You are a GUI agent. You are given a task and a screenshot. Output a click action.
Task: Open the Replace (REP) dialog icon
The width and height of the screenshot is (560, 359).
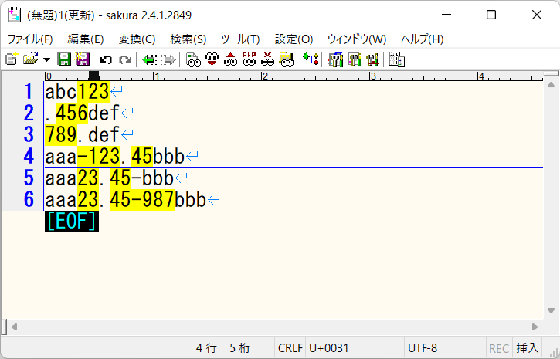249,59
